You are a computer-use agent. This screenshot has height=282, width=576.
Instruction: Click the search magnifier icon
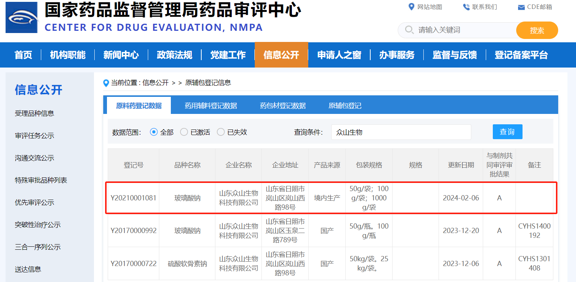click(x=409, y=30)
